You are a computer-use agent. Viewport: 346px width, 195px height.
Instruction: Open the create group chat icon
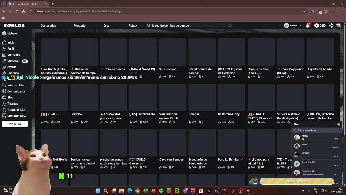tap(338, 124)
